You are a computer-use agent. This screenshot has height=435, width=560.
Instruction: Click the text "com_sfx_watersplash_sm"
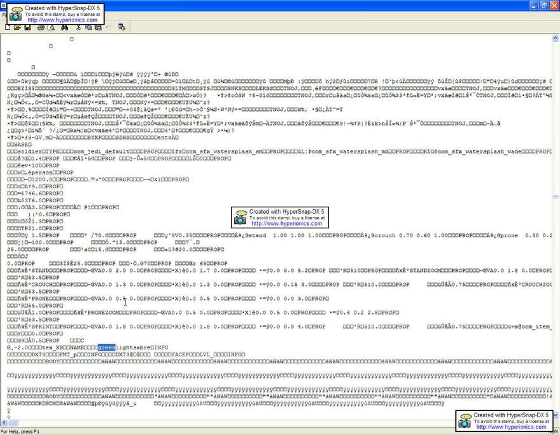point(224,152)
